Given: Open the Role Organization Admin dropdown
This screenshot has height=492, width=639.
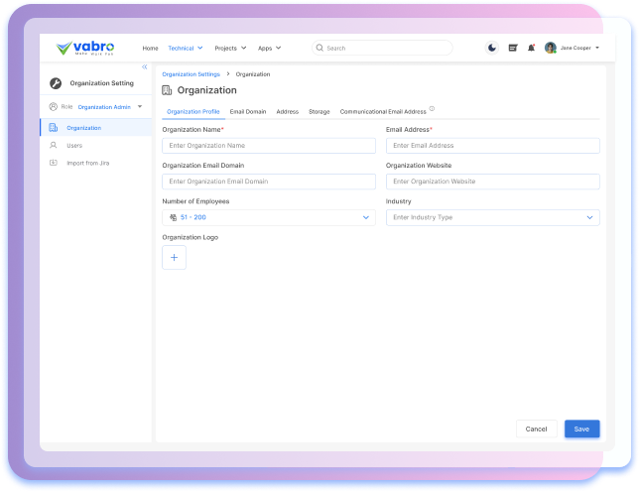Looking at the screenshot, I should pos(109,106).
